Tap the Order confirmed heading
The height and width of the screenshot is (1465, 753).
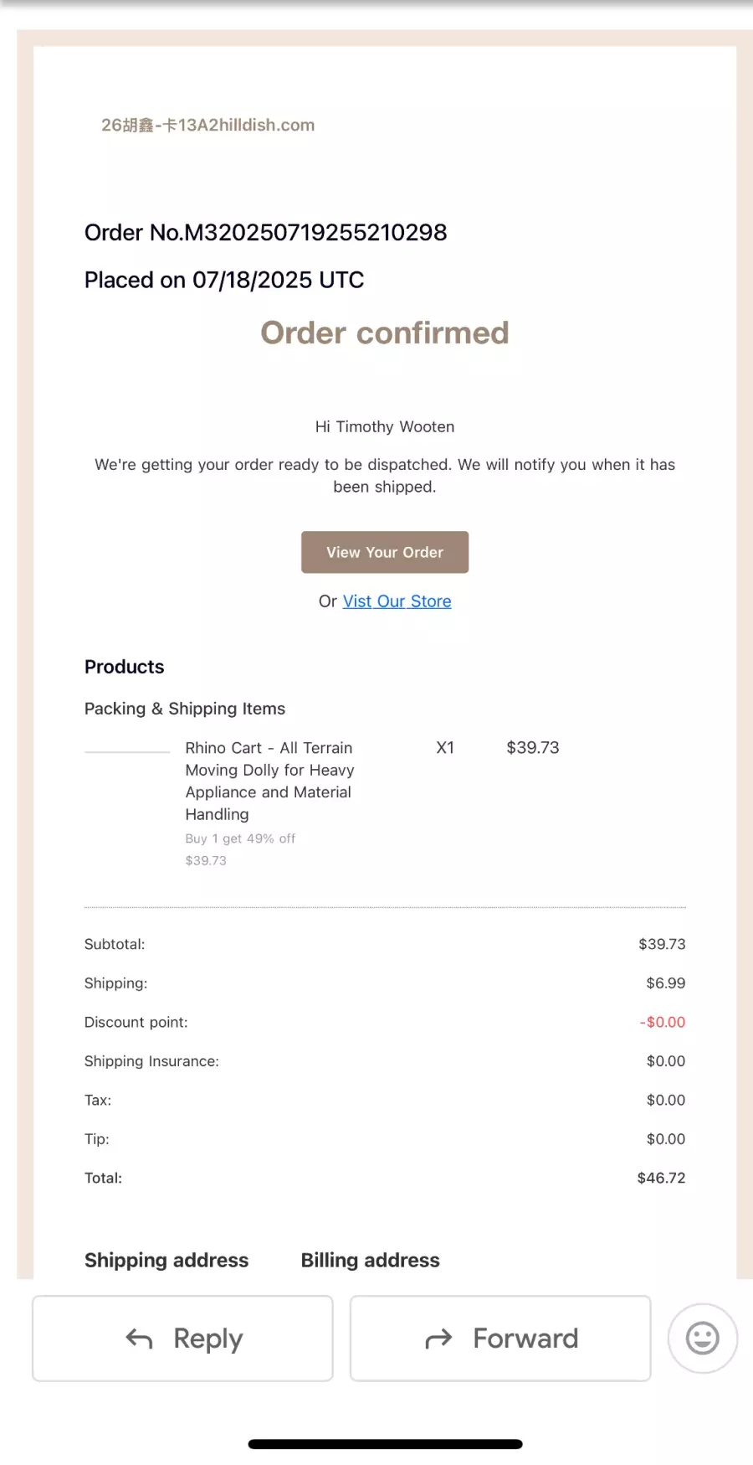[x=384, y=333]
